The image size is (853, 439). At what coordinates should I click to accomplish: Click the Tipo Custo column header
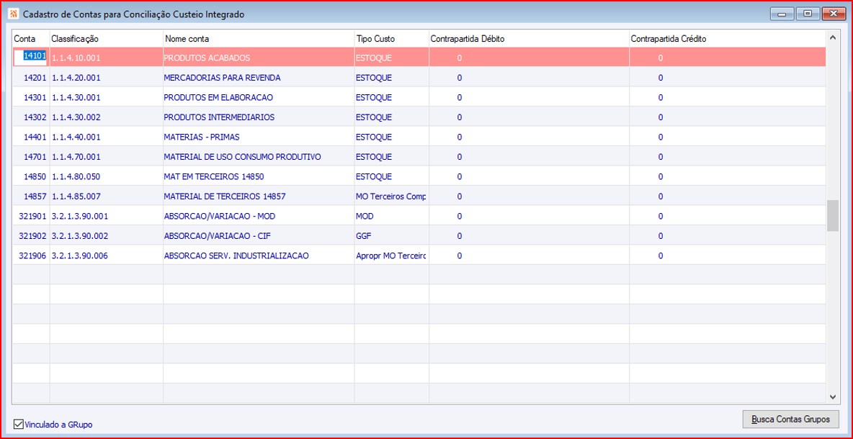pyautogui.click(x=392, y=39)
